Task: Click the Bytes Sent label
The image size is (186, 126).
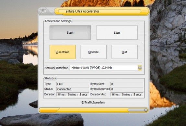Action: [x=98, y=84]
